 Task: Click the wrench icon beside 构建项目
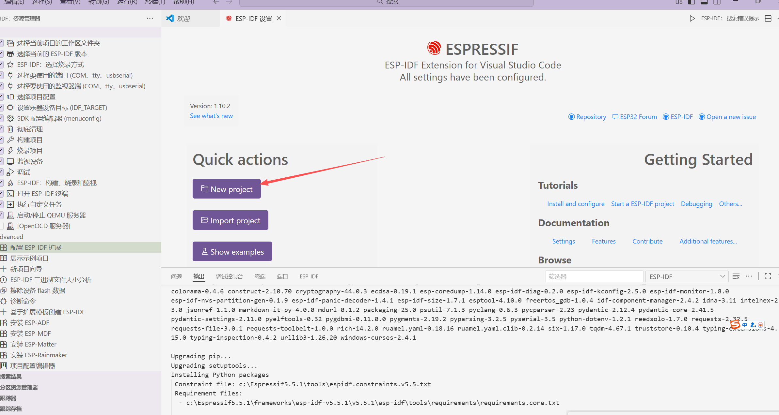pyautogui.click(x=10, y=140)
